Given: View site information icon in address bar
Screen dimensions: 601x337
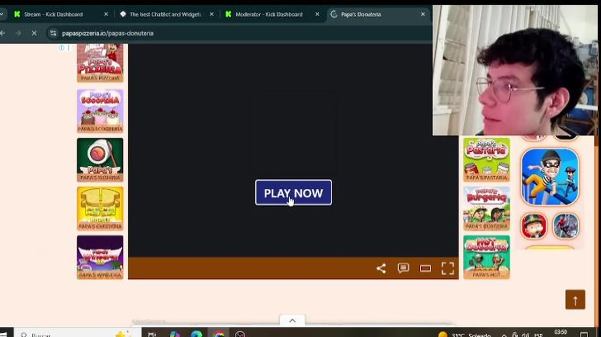Looking at the screenshot, I should point(53,33).
